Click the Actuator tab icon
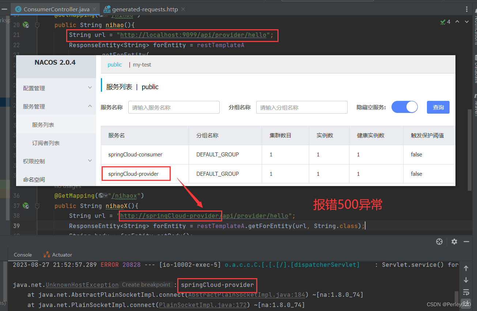Viewport: 477px width, 311px height. pyautogui.click(x=47, y=255)
